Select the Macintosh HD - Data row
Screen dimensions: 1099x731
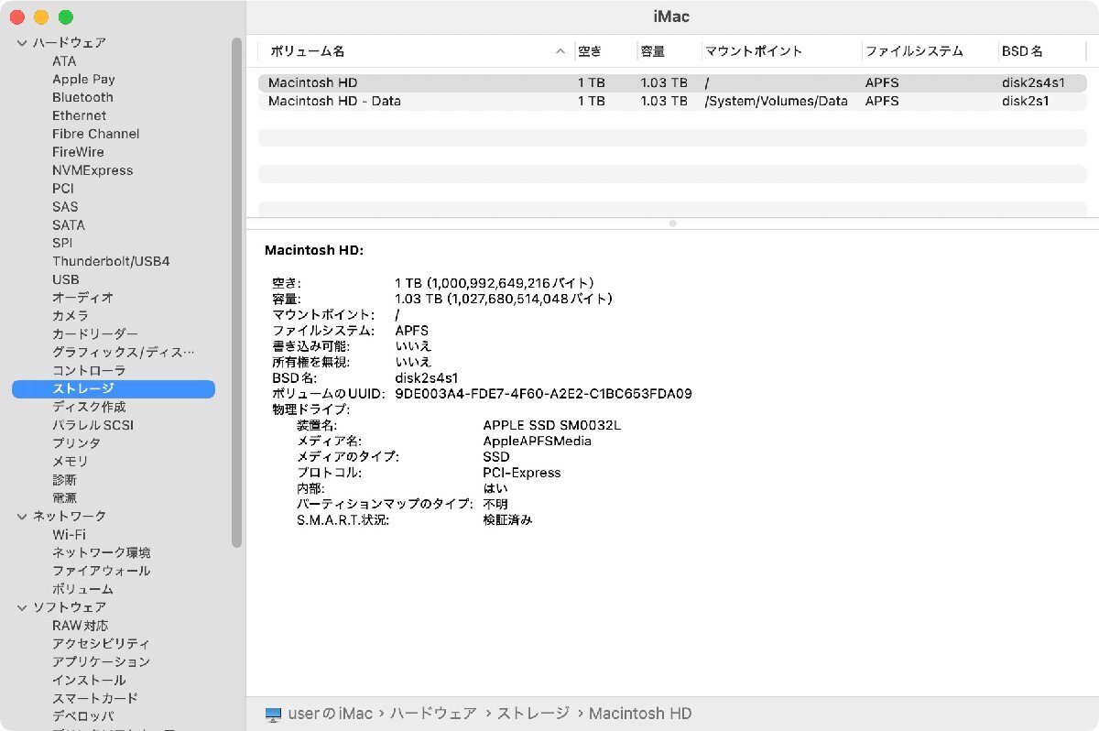(334, 101)
